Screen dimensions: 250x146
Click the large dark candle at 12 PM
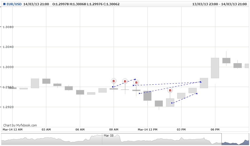147,96
